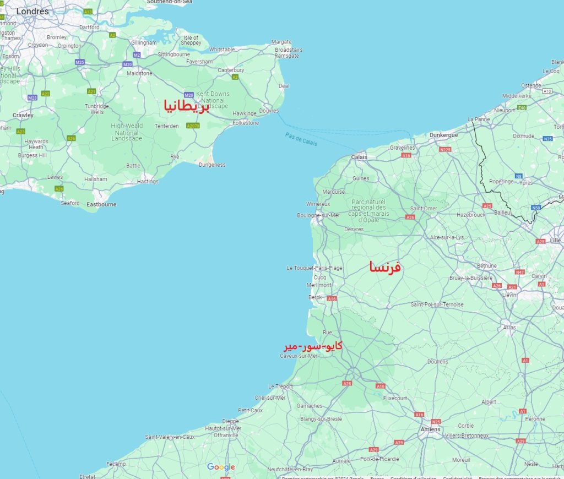The image size is (564, 479).
Task: Click the E40 route shield near Nieuport
Action: coord(522,107)
